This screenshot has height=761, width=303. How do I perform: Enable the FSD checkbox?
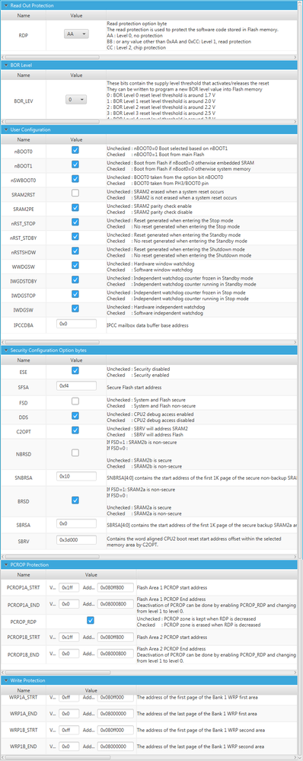coord(75,401)
